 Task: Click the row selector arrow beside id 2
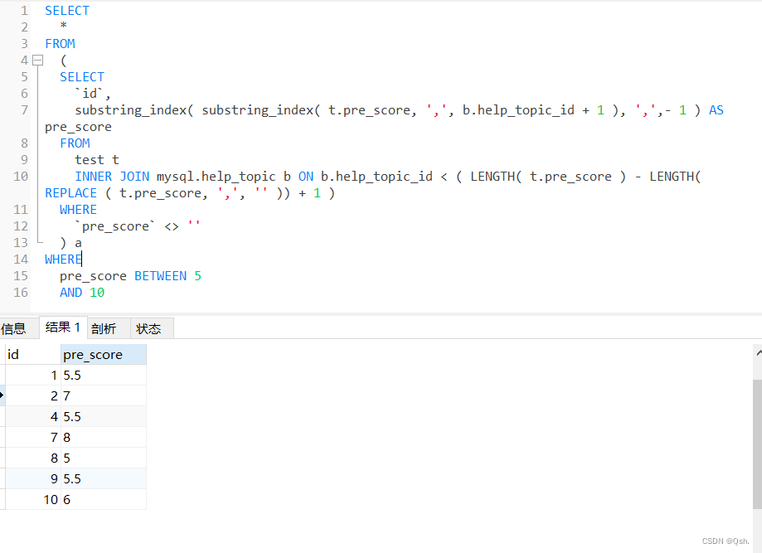[x=3, y=395]
